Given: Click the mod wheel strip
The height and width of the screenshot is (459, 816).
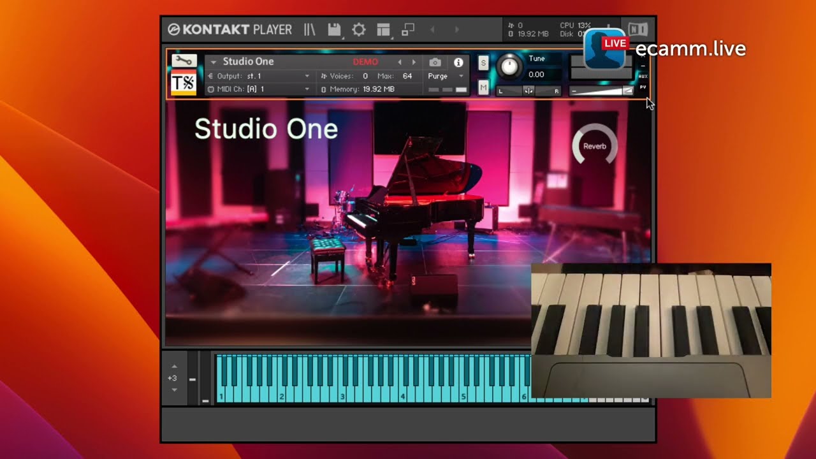Looking at the screenshot, I should 205,377.
